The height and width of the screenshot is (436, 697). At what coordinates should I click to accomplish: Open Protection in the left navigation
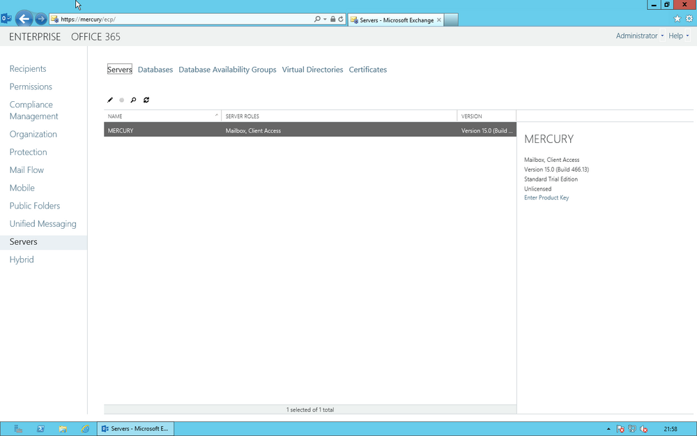tap(28, 152)
